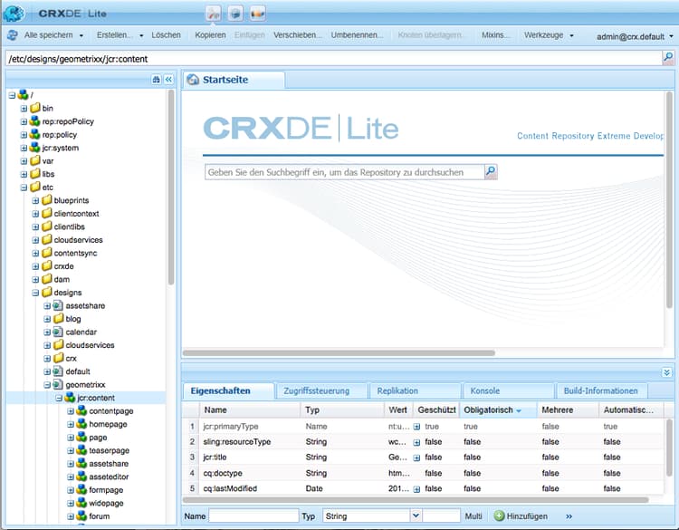Screen dimensions: 679x530
Task: Expand the cq:lastModified value with plus icon
Action: tap(416, 489)
